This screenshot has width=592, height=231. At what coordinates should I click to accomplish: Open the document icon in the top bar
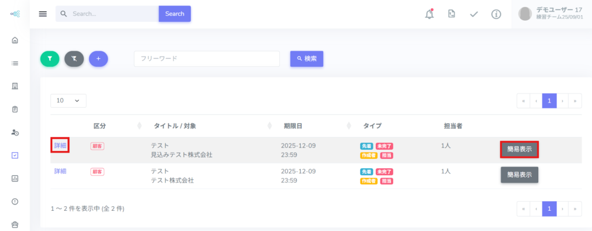click(452, 14)
